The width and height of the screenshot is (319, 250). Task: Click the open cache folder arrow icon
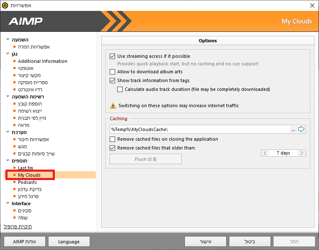coord(301,129)
